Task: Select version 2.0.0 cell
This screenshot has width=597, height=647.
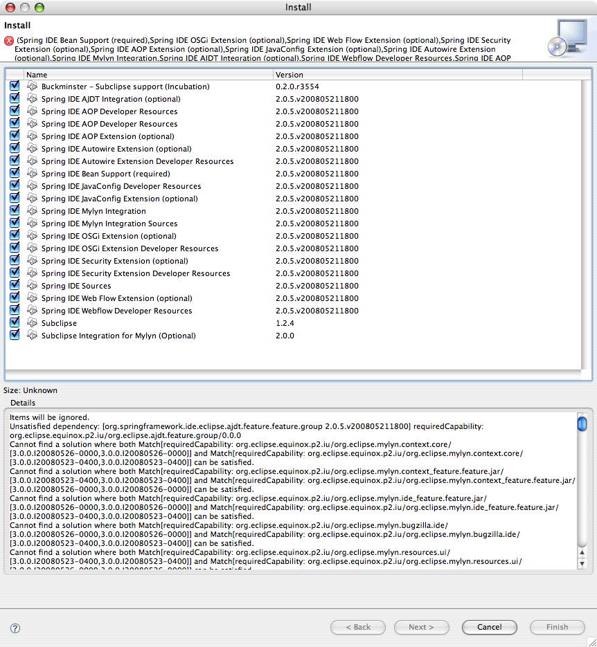Action: pos(285,336)
